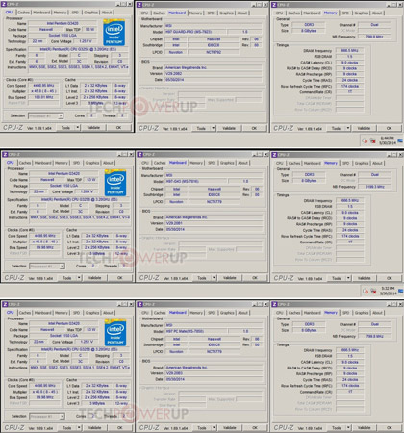This screenshot has height=433, width=404.
Task: Click model field reading H97 GUARD-PRO (MS-7923)
Action: point(195,32)
